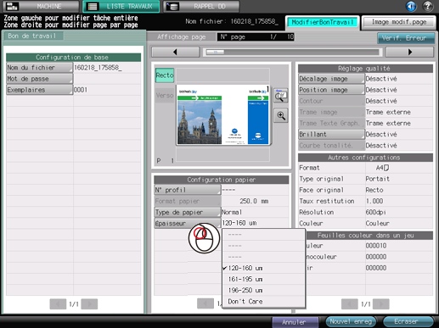Viewport: 439px width, 328px height.
Task: Click the Trame image setting
Action: 331,112
